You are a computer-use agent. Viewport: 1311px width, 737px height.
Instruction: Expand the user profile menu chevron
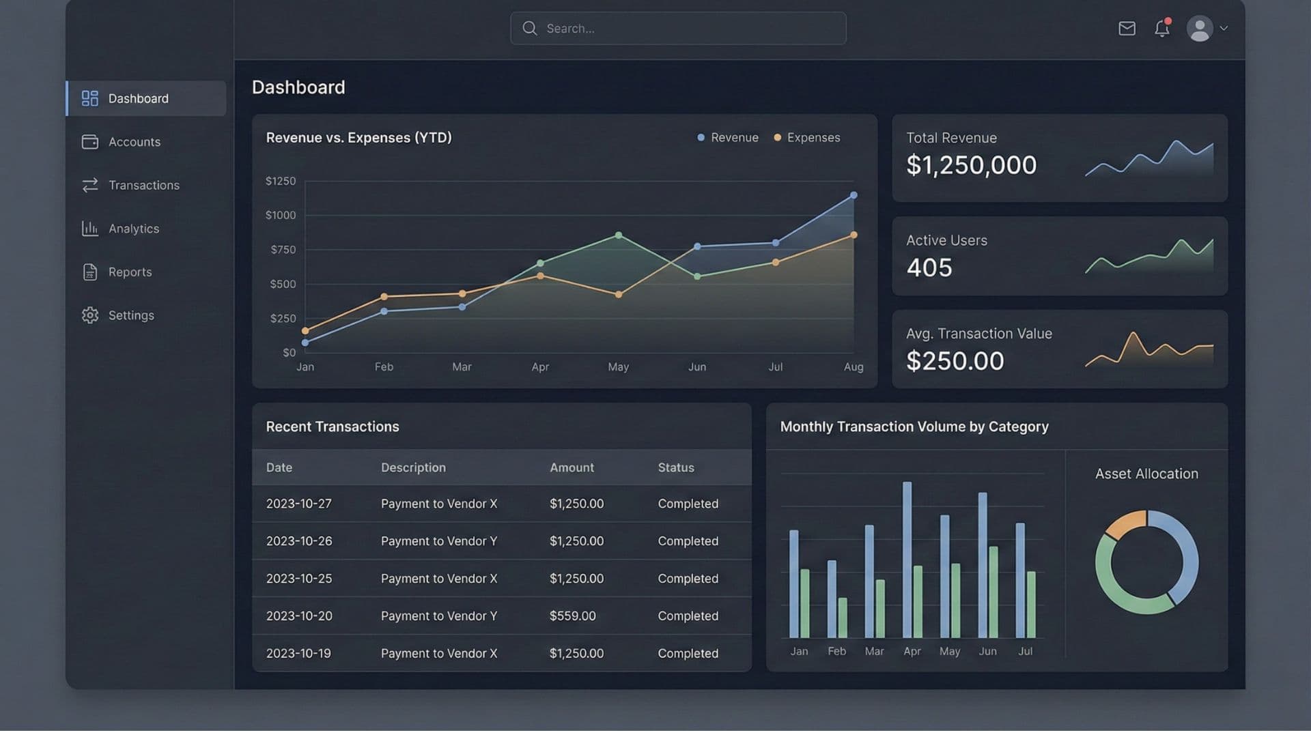[x=1224, y=29]
